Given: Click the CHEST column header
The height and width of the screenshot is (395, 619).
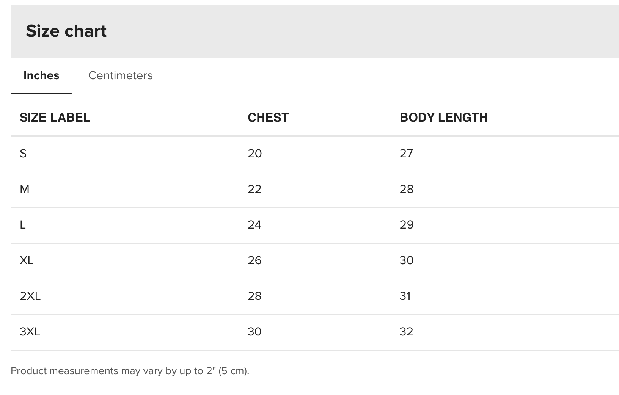Looking at the screenshot, I should coord(268,118).
